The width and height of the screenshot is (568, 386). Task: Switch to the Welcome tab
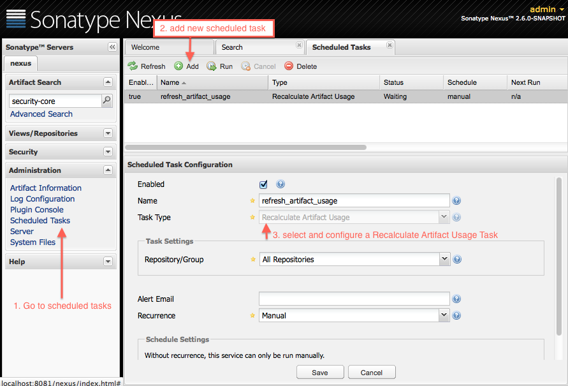pos(170,47)
